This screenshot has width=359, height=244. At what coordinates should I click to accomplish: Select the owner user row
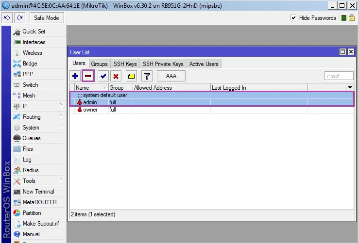[212, 110]
